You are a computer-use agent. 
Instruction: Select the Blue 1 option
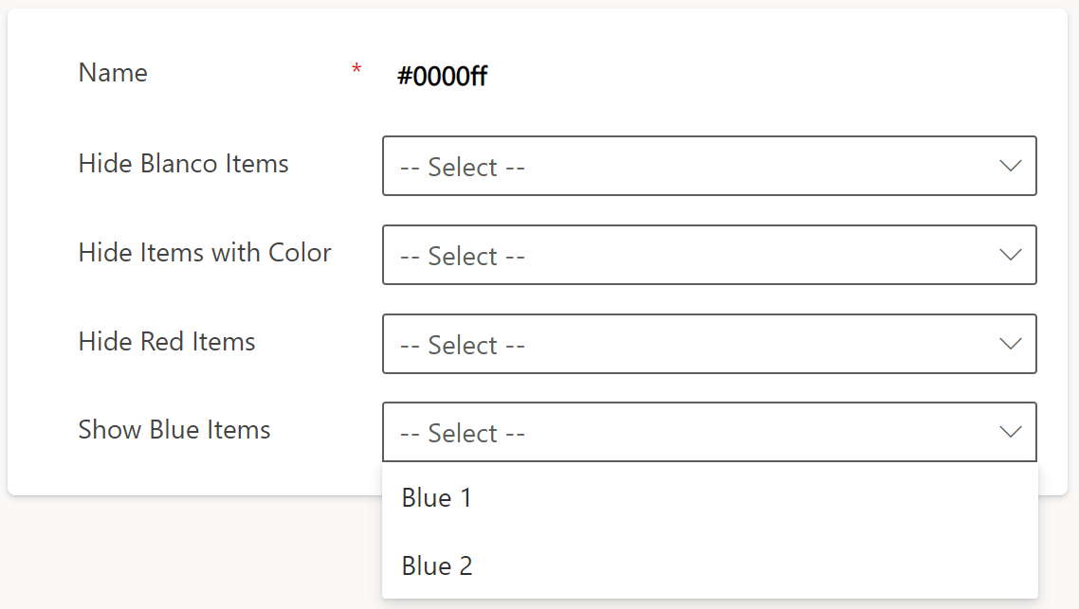tap(709, 497)
